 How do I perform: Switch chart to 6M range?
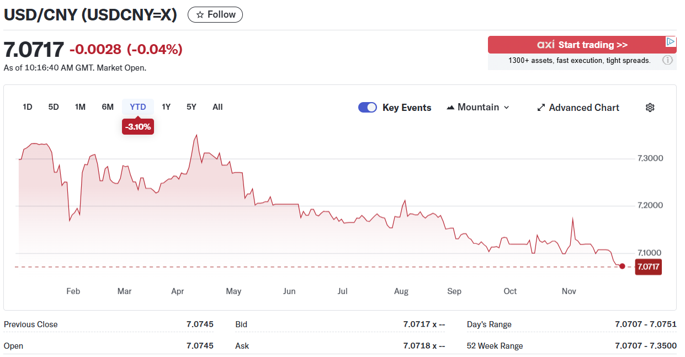(108, 107)
